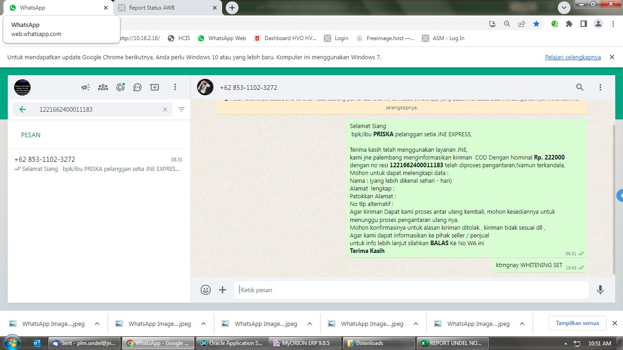623x350 pixels.
Task: Open sidebar three-dot menu
Action: pyautogui.click(x=175, y=87)
